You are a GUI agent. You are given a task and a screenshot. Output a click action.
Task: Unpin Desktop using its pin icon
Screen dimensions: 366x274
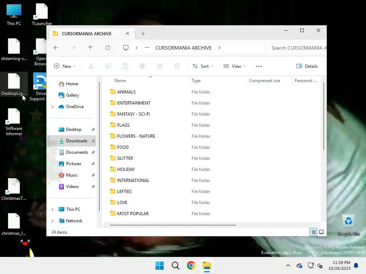93,130
